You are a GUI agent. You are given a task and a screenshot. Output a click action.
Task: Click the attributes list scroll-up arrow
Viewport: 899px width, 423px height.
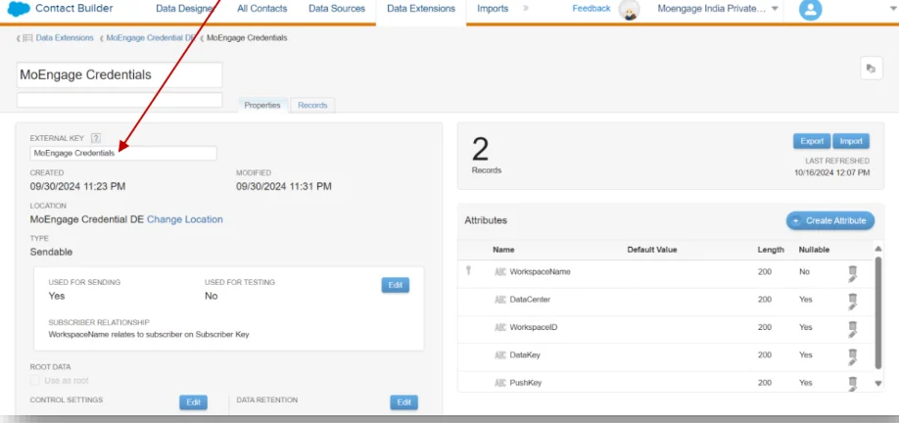click(878, 249)
